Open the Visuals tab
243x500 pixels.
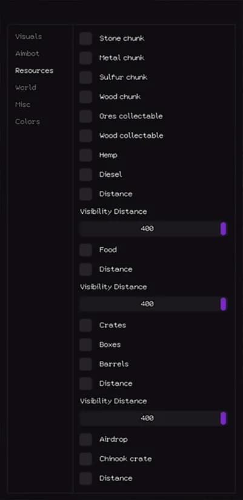28,36
